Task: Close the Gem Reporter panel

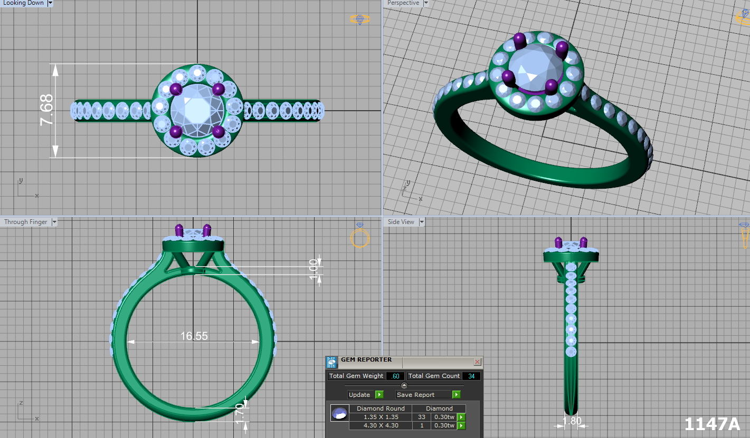Action: (x=477, y=362)
